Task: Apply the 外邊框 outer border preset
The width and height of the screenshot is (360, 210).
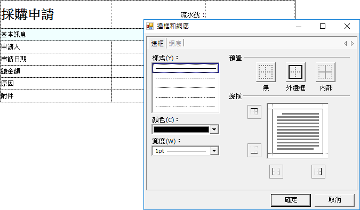Action: [295, 72]
